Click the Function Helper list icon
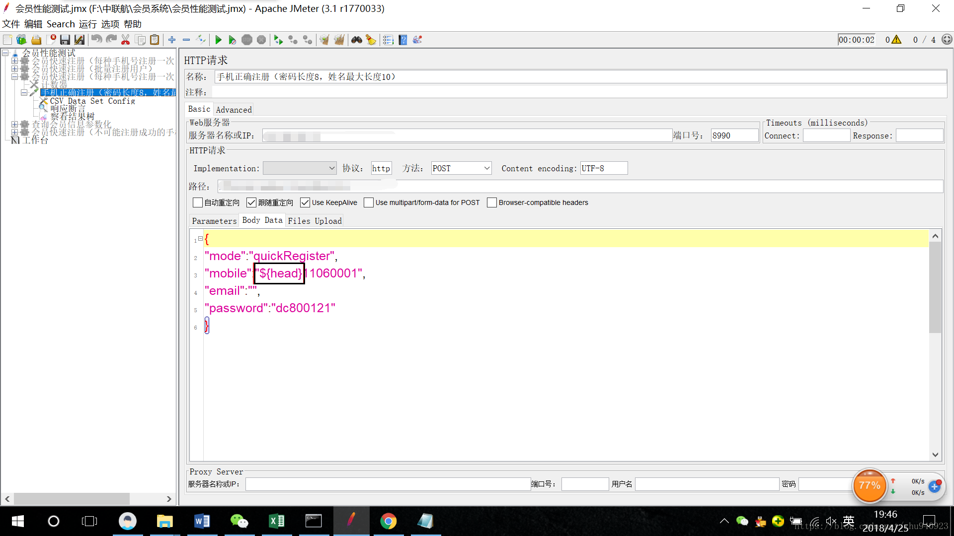Image resolution: width=954 pixels, height=536 pixels. tap(388, 40)
